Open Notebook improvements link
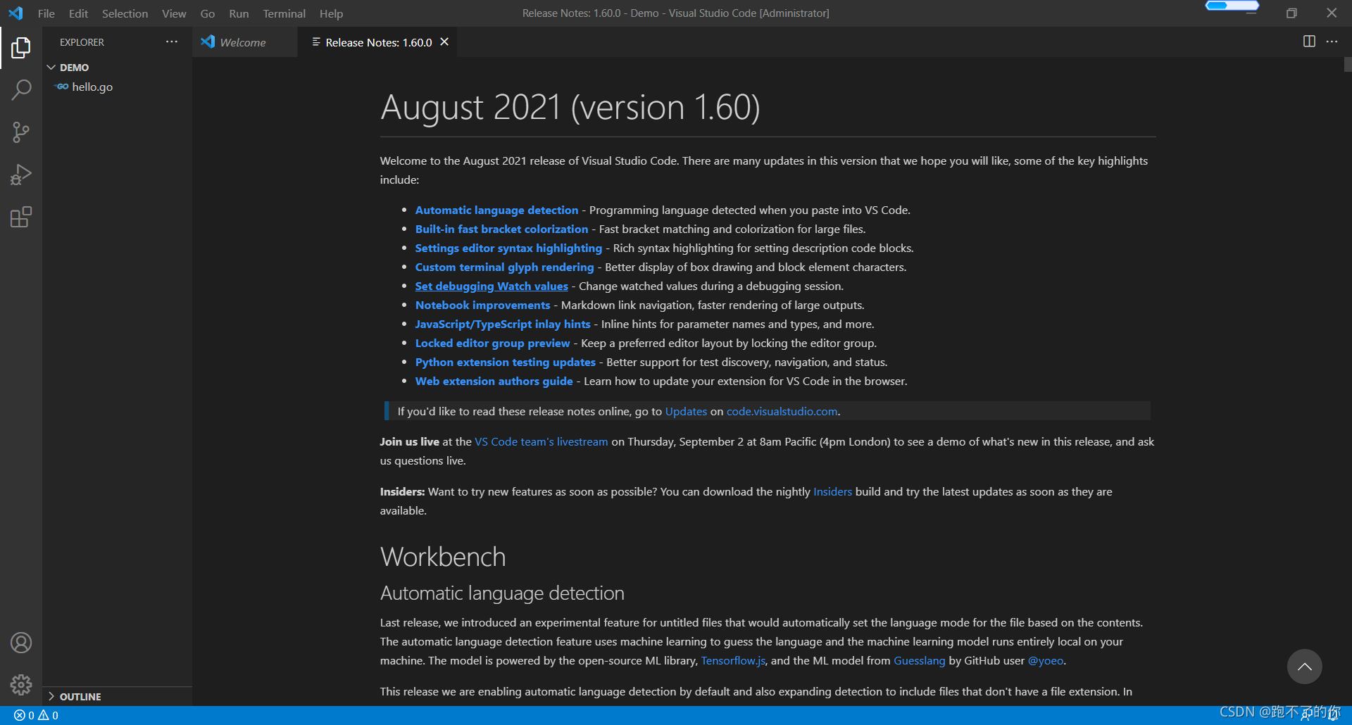The image size is (1352, 725). click(482, 305)
